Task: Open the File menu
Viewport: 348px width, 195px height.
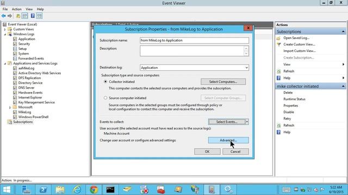Action: point(5,9)
